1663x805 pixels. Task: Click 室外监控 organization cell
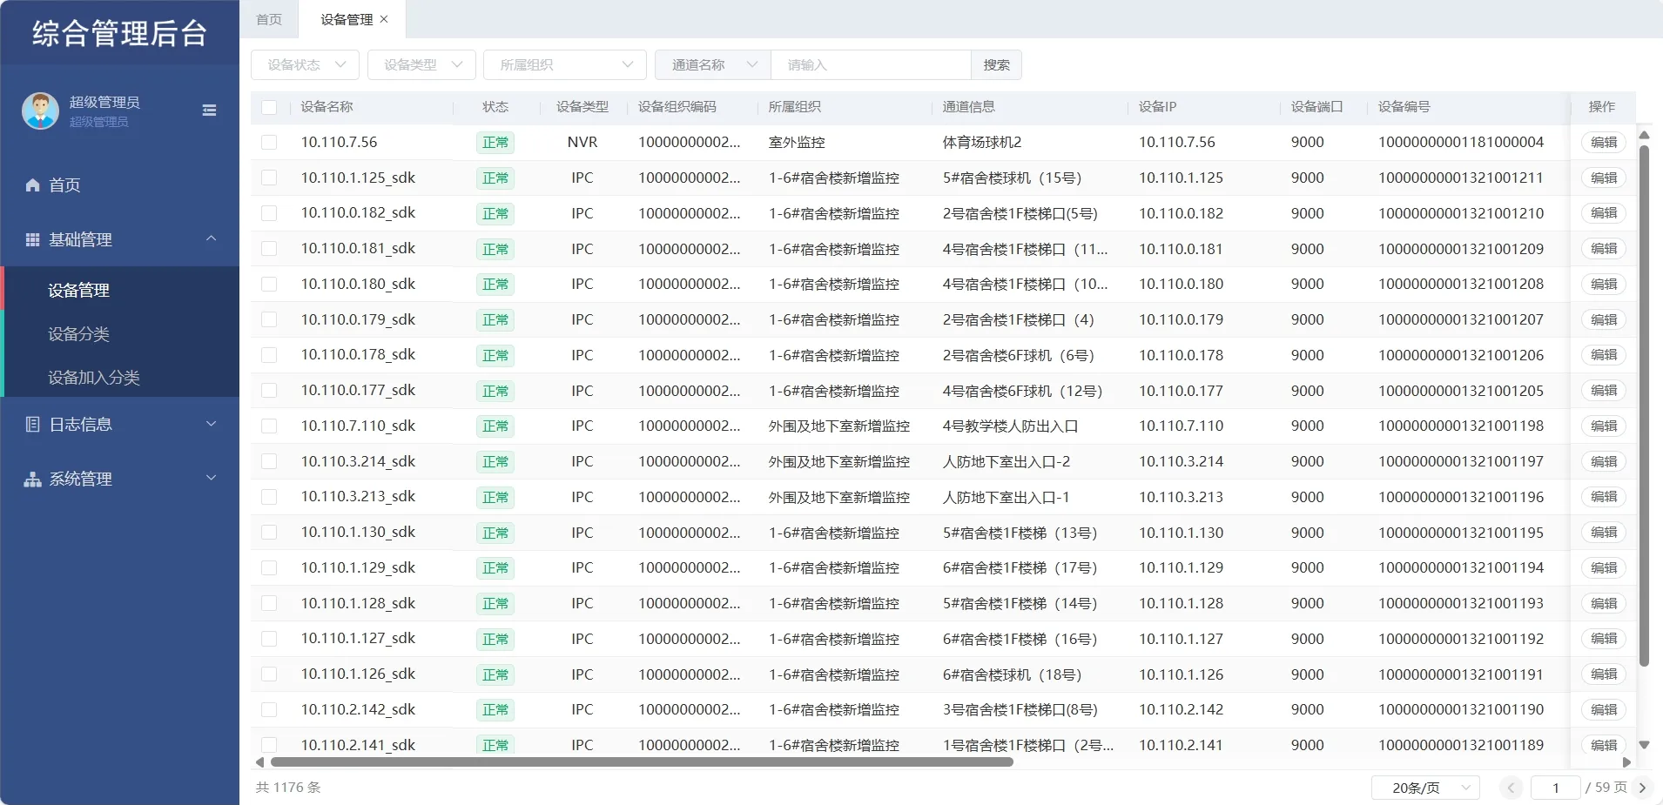pyautogui.click(x=797, y=142)
